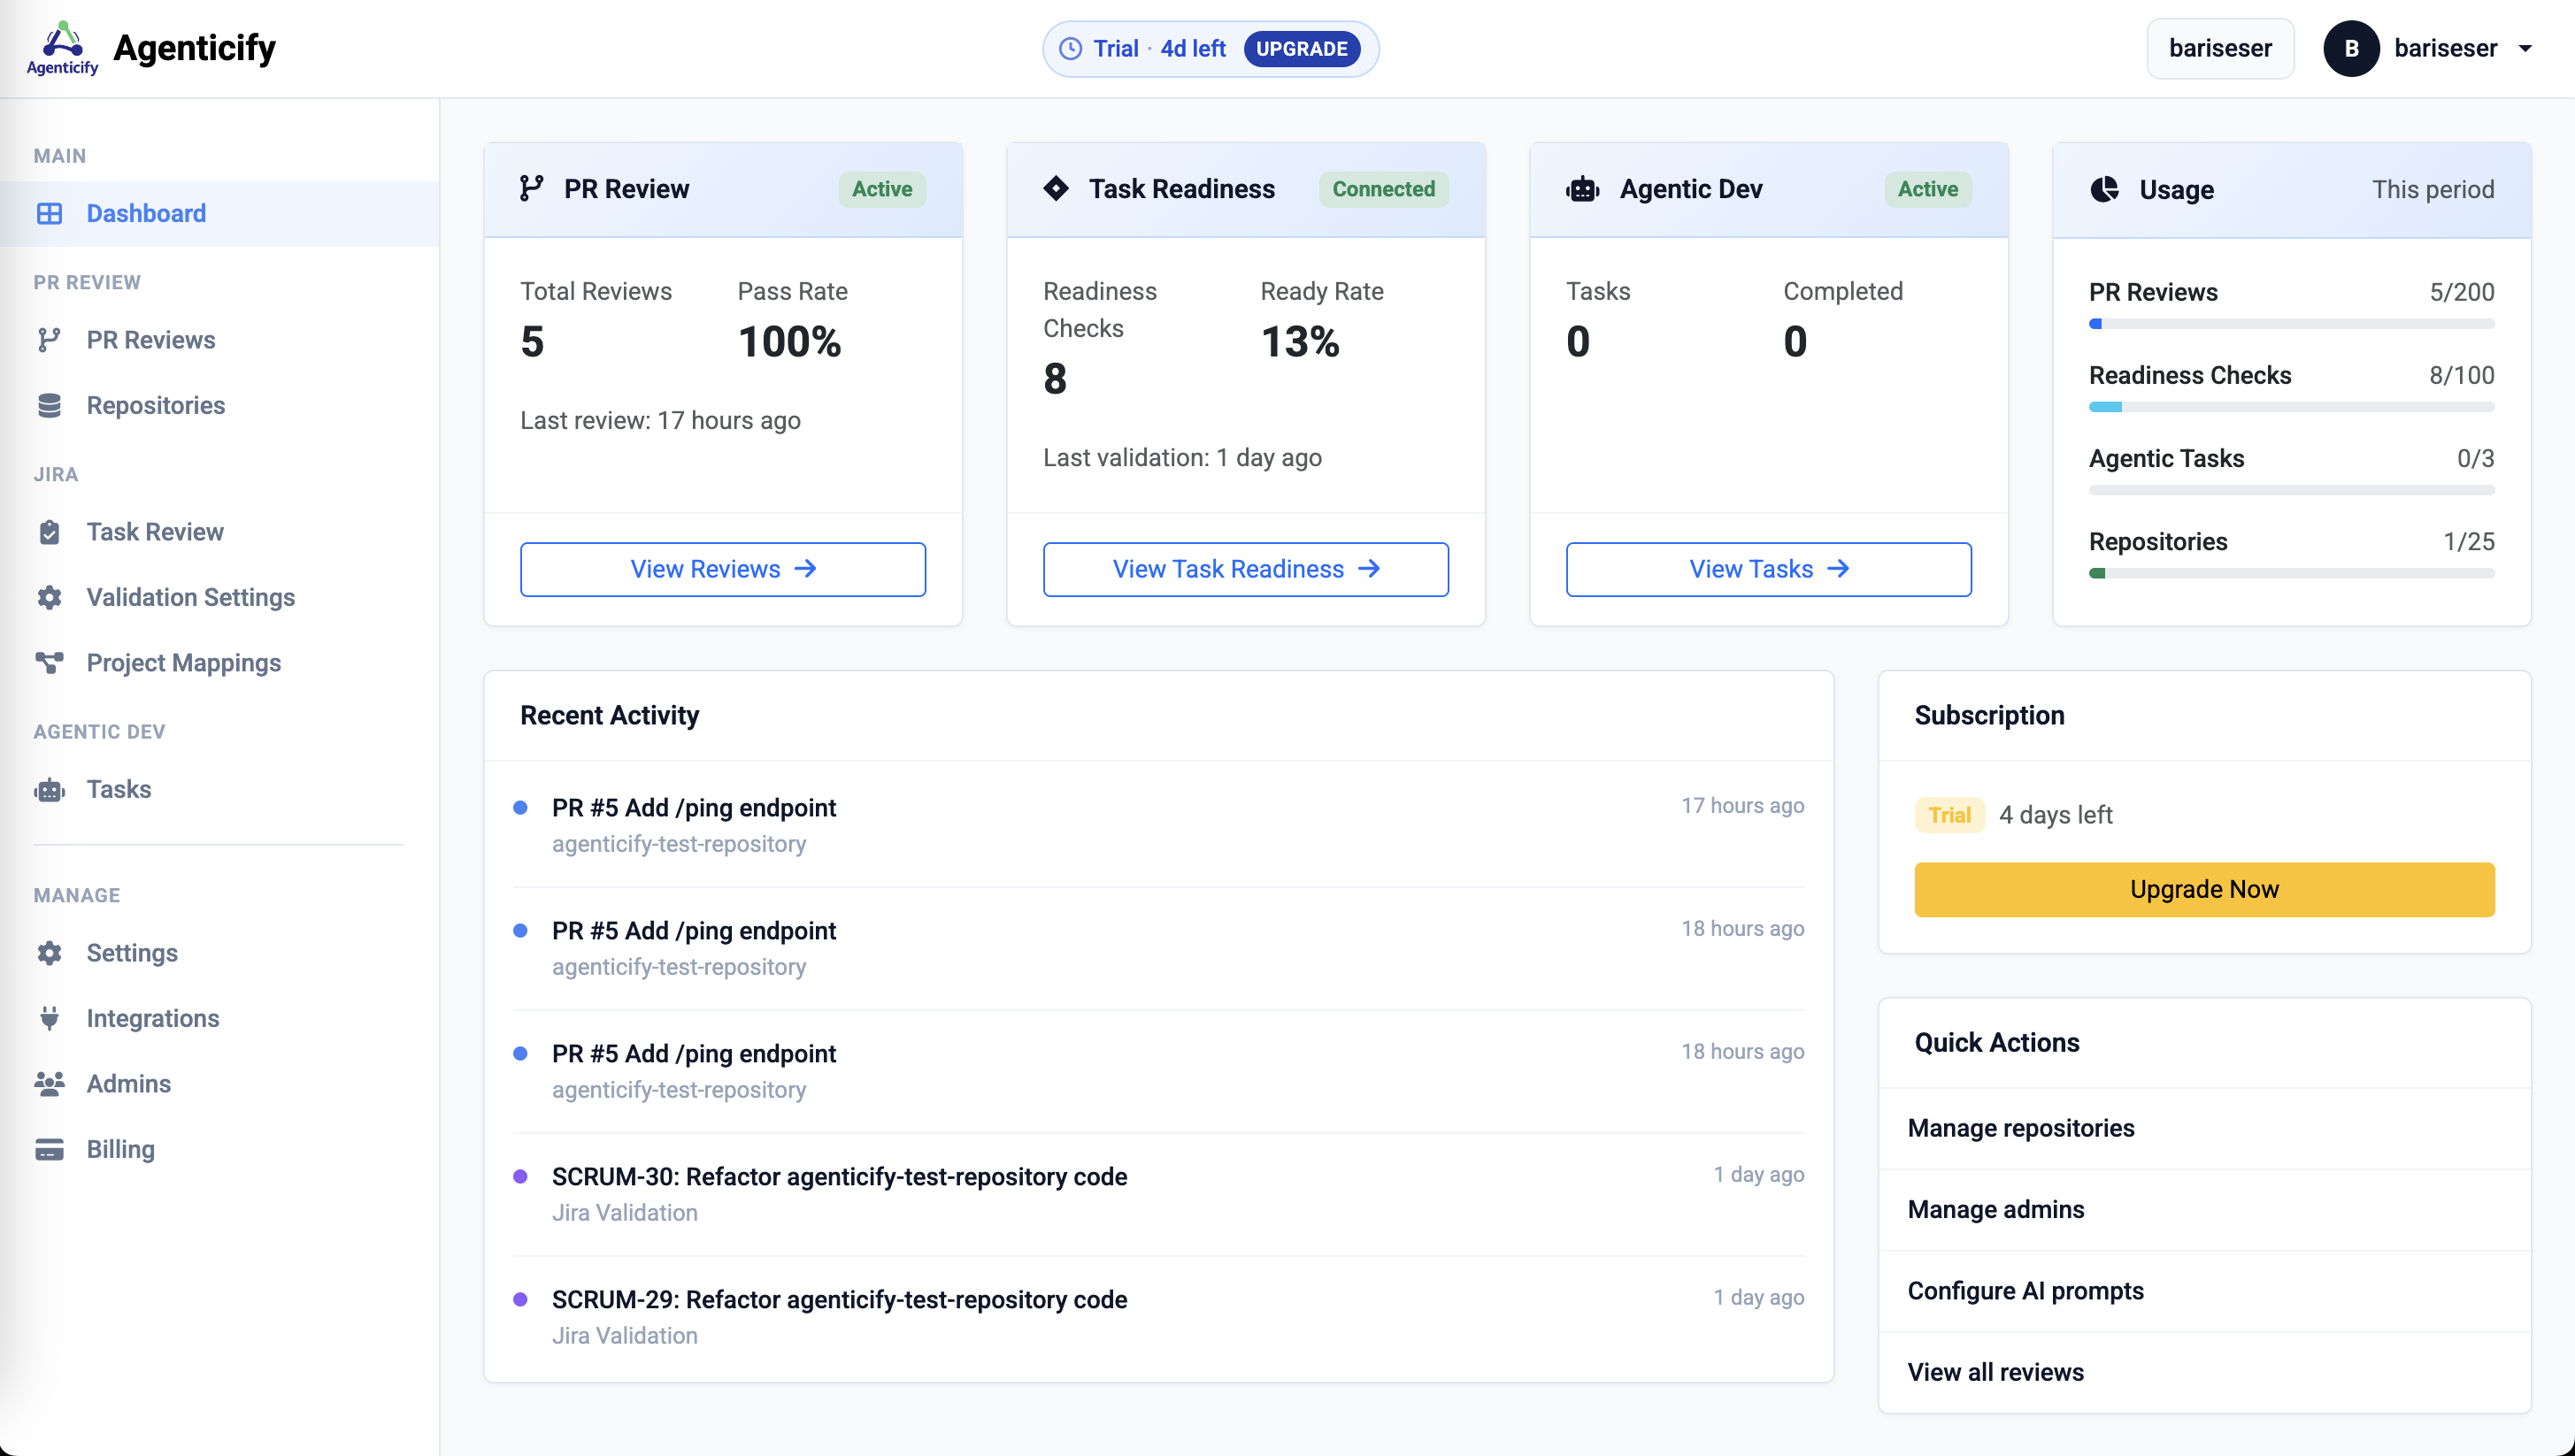
Task: Select the Validation Settings gear icon
Action: (x=49, y=597)
